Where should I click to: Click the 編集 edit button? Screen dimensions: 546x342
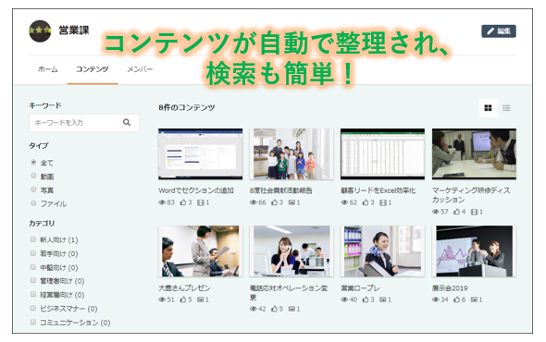point(499,31)
